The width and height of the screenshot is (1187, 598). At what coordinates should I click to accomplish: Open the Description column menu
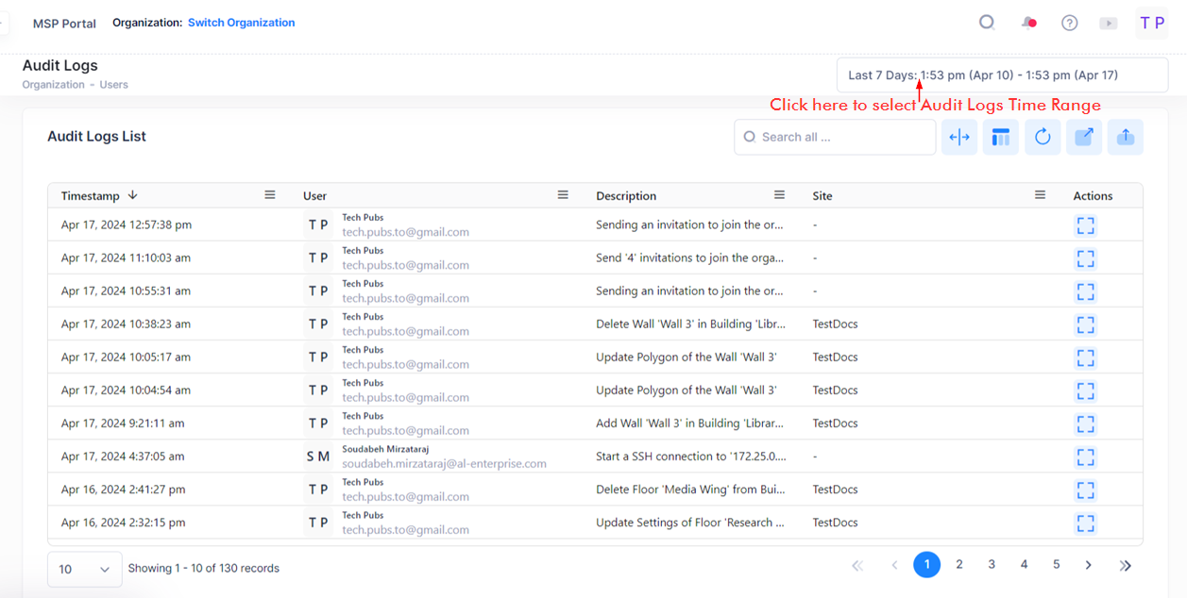[779, 195]
